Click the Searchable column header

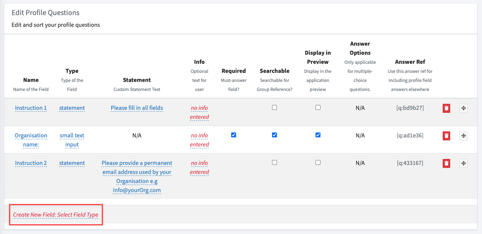pyautogui.click(x=275, y=71)
